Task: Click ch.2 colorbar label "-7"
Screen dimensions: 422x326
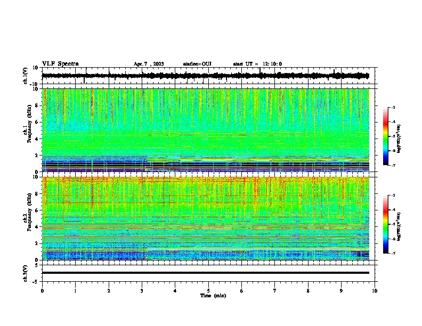Action: (x=393, y=253)
